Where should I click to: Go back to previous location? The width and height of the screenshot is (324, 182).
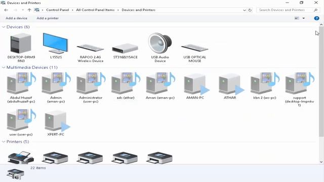6,10
